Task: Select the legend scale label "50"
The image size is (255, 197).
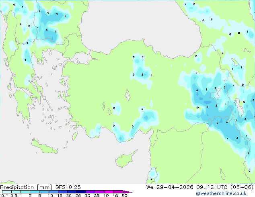Action: (x=124, y=195)
